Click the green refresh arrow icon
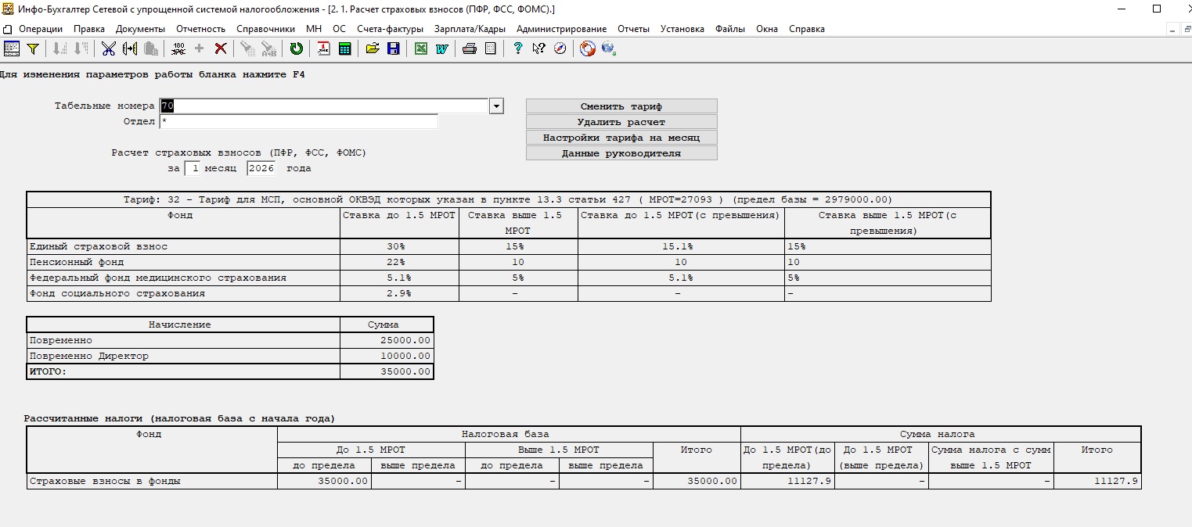 [296, 48]
